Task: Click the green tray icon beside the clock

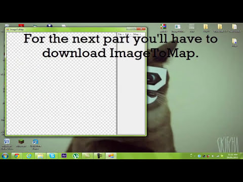Action: pyautogui.click(x=222, y=156)
